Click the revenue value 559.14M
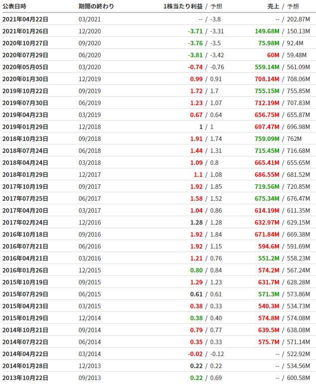316x388 pixels. click(267, 67)
